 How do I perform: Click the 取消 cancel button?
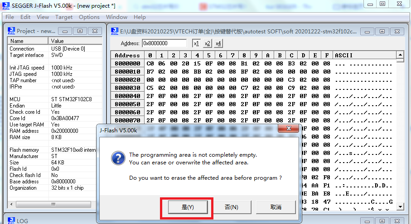[x=276, y=207]
